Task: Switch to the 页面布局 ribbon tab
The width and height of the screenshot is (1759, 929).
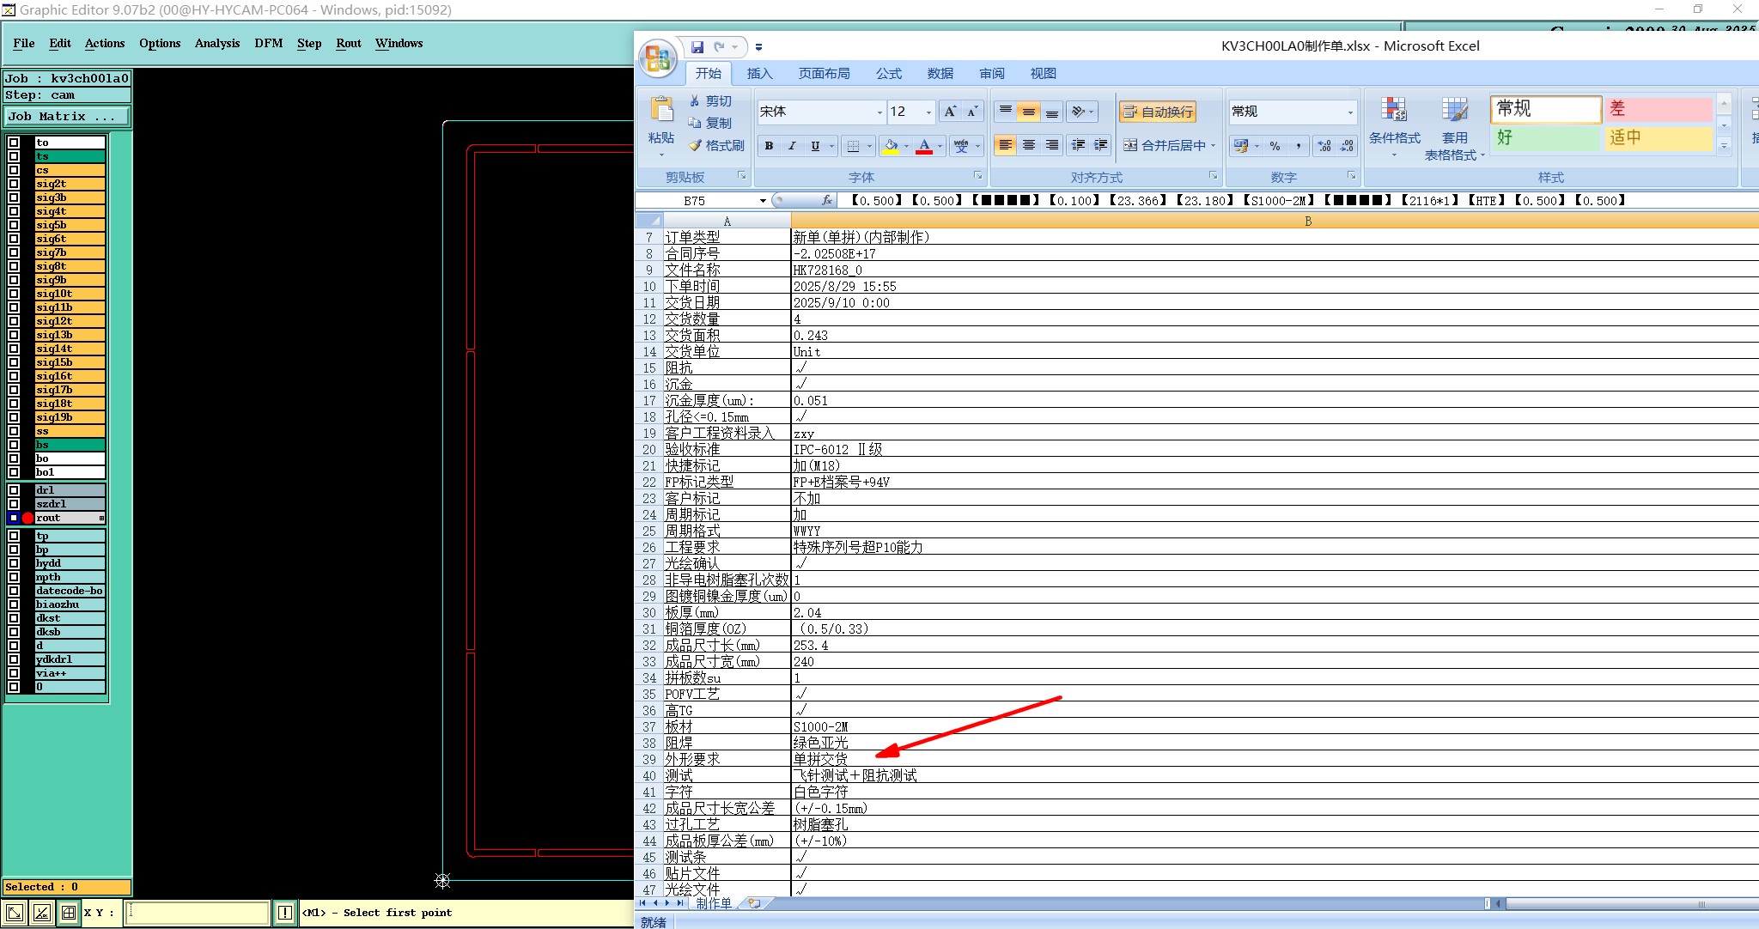Action: [x=824, y=74]
